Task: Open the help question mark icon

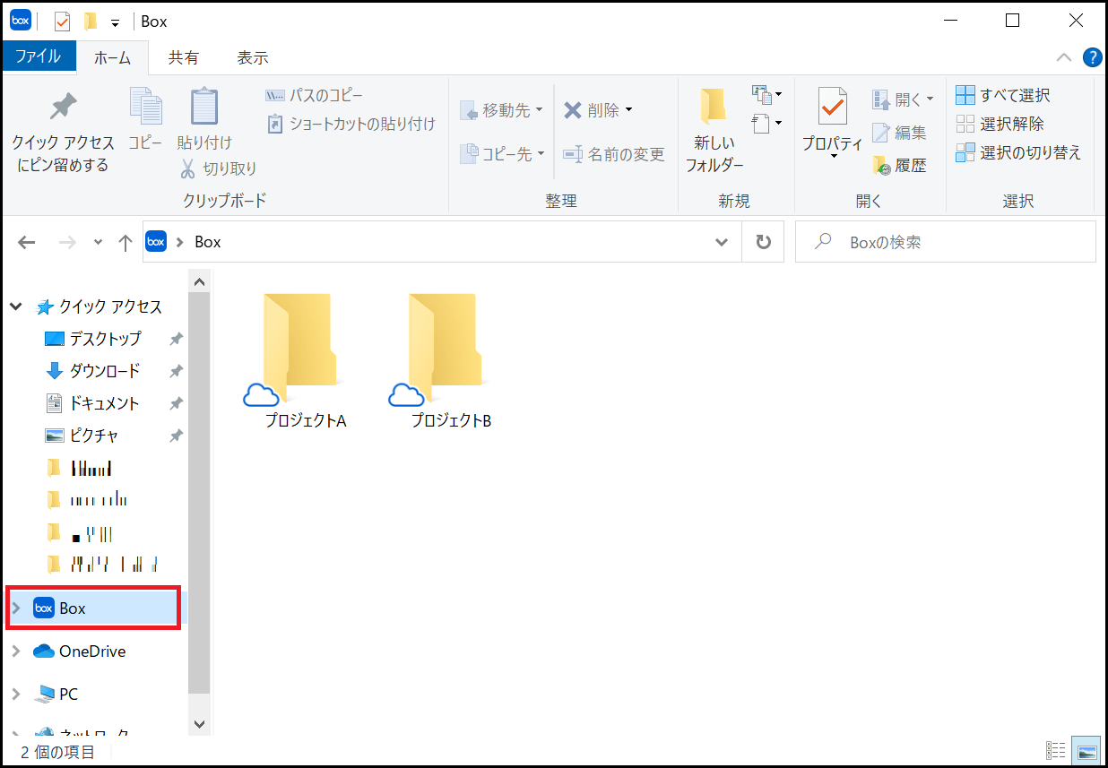Action: coord(1092,58)
